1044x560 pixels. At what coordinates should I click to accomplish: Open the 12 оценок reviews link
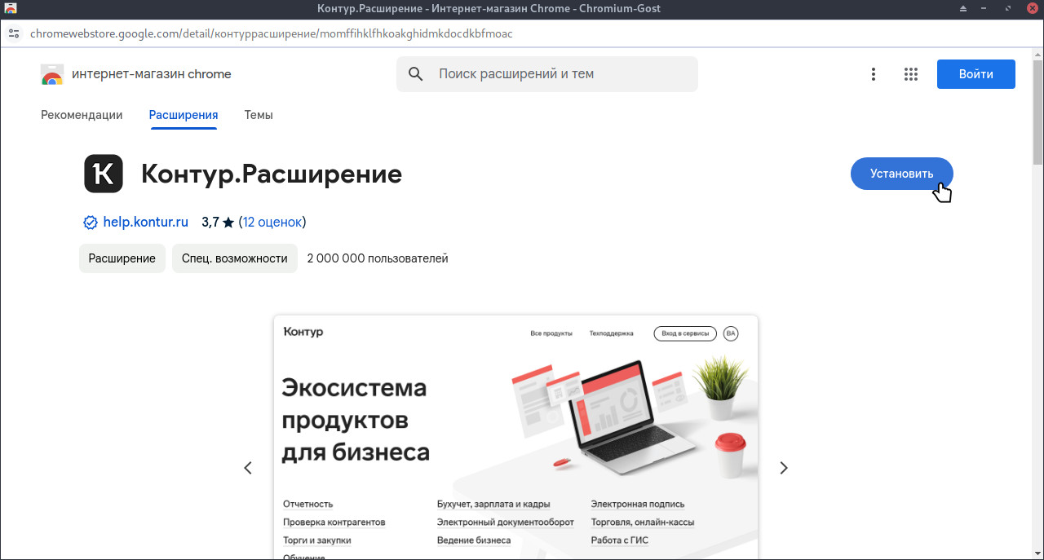(272, 222)
